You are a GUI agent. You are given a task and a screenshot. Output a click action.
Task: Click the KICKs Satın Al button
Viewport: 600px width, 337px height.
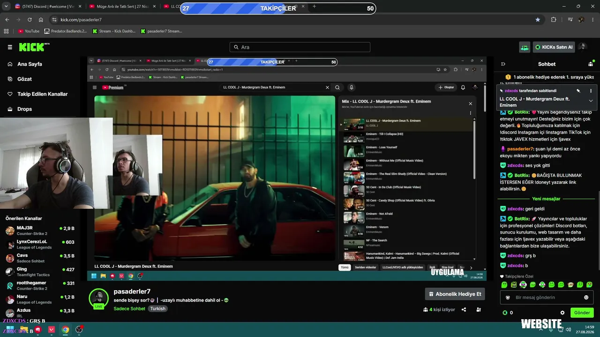coord(554,47)
